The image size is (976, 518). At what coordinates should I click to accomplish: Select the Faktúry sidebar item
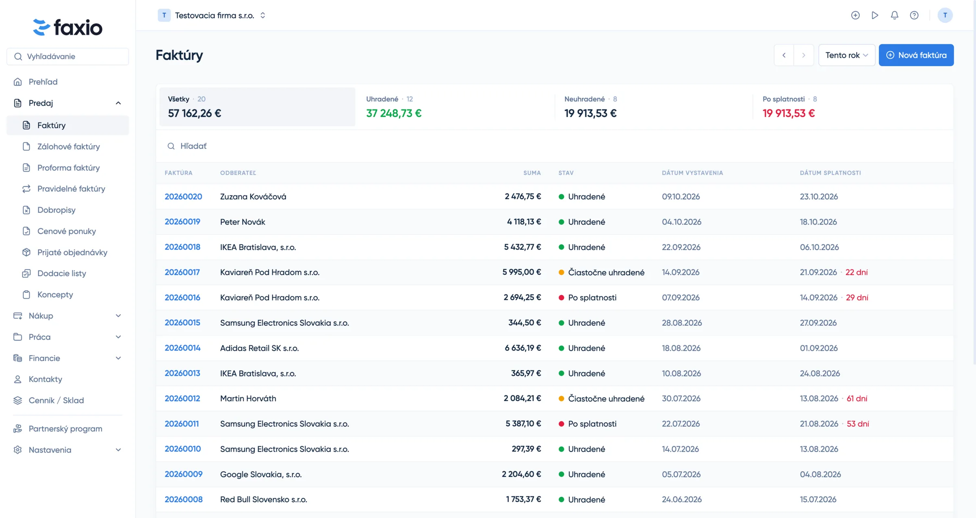(x=68, y=125)
